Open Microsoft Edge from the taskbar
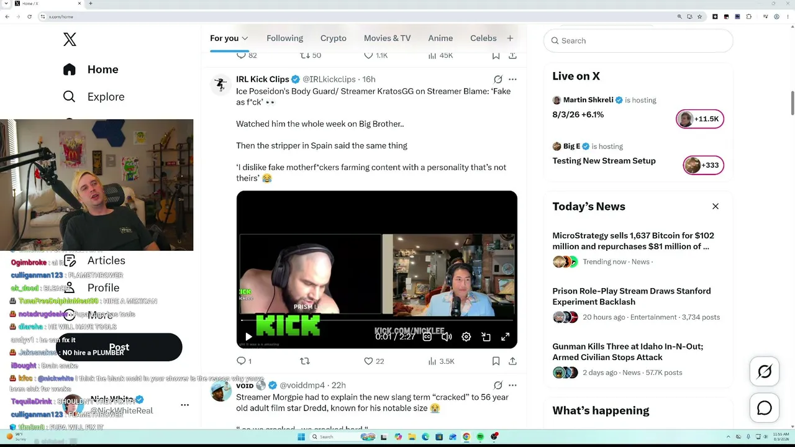The image size is (795, 447). (x=425, y=437)
